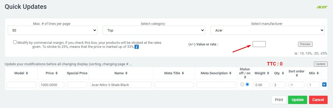Sort by Model column arrows

pos(27,73)
